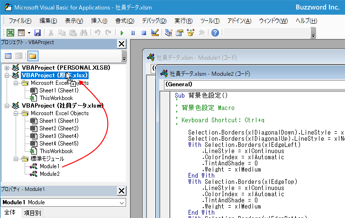Screen dimensions: 345x218
Task: Save the project with the floppy icon
Action: (37, 33)
